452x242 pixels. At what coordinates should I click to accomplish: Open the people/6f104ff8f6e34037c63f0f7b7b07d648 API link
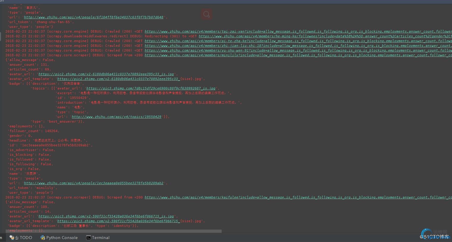(94, 17)
